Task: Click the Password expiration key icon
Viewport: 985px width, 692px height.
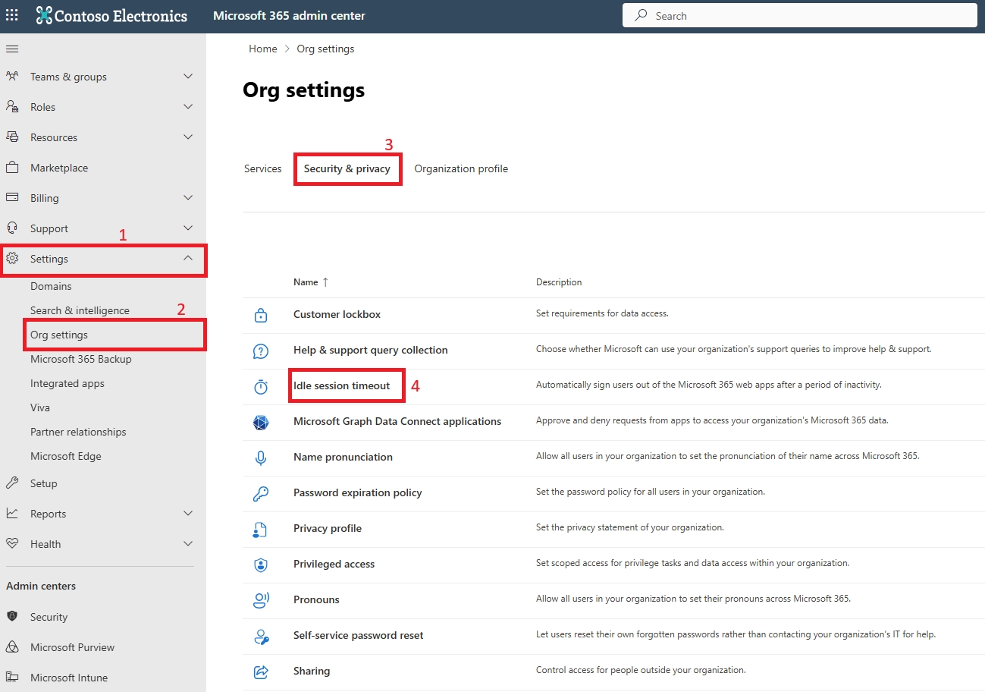Action: click(261, 493)
